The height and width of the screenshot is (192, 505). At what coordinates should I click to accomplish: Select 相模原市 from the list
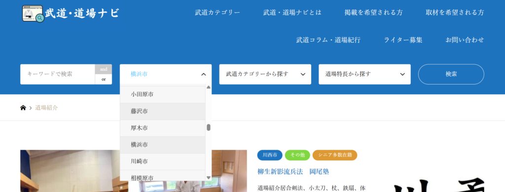coord(163,176)
